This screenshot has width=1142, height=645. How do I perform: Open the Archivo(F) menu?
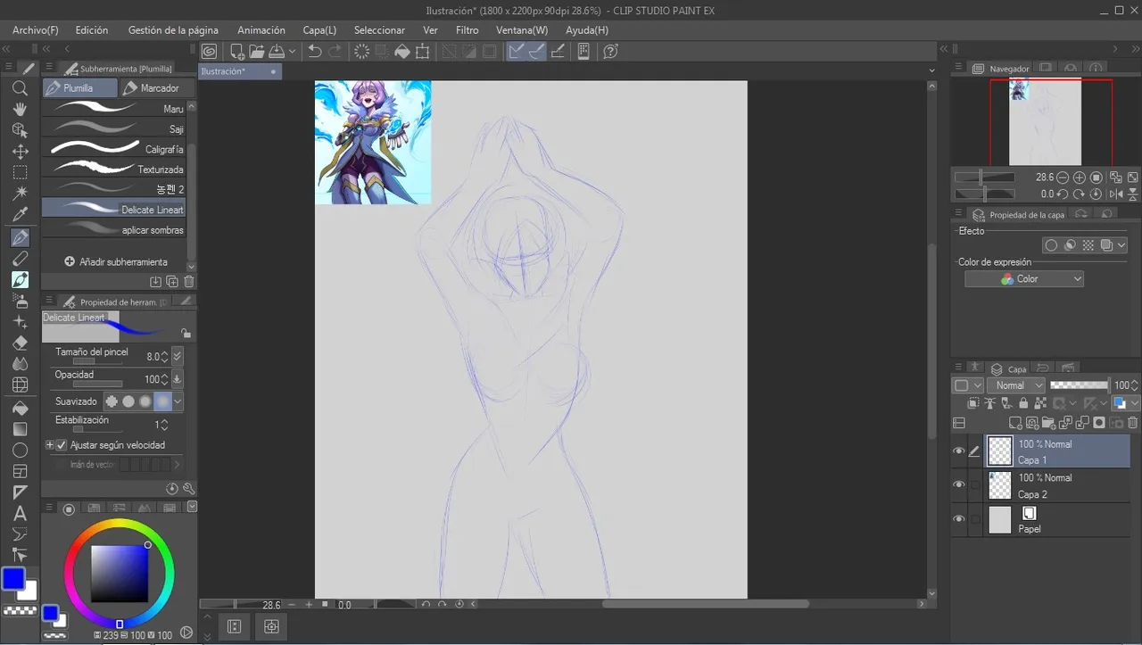tap(36, 30)
